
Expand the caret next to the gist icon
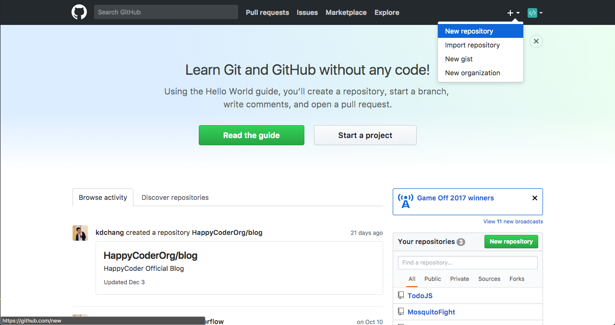click(541, 13)
